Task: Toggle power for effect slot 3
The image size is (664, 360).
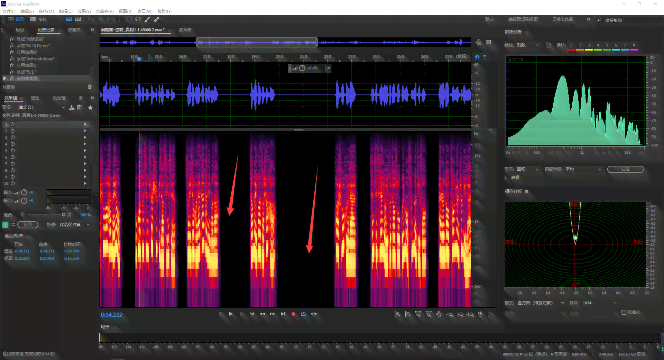Action: tap(12, 137)
